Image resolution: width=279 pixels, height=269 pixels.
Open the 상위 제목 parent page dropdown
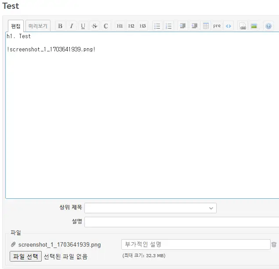click(150, 208)
